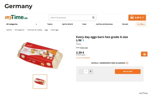Decrease quantity with the minus button
Screen dimensions: 150x96
(82, 71)
